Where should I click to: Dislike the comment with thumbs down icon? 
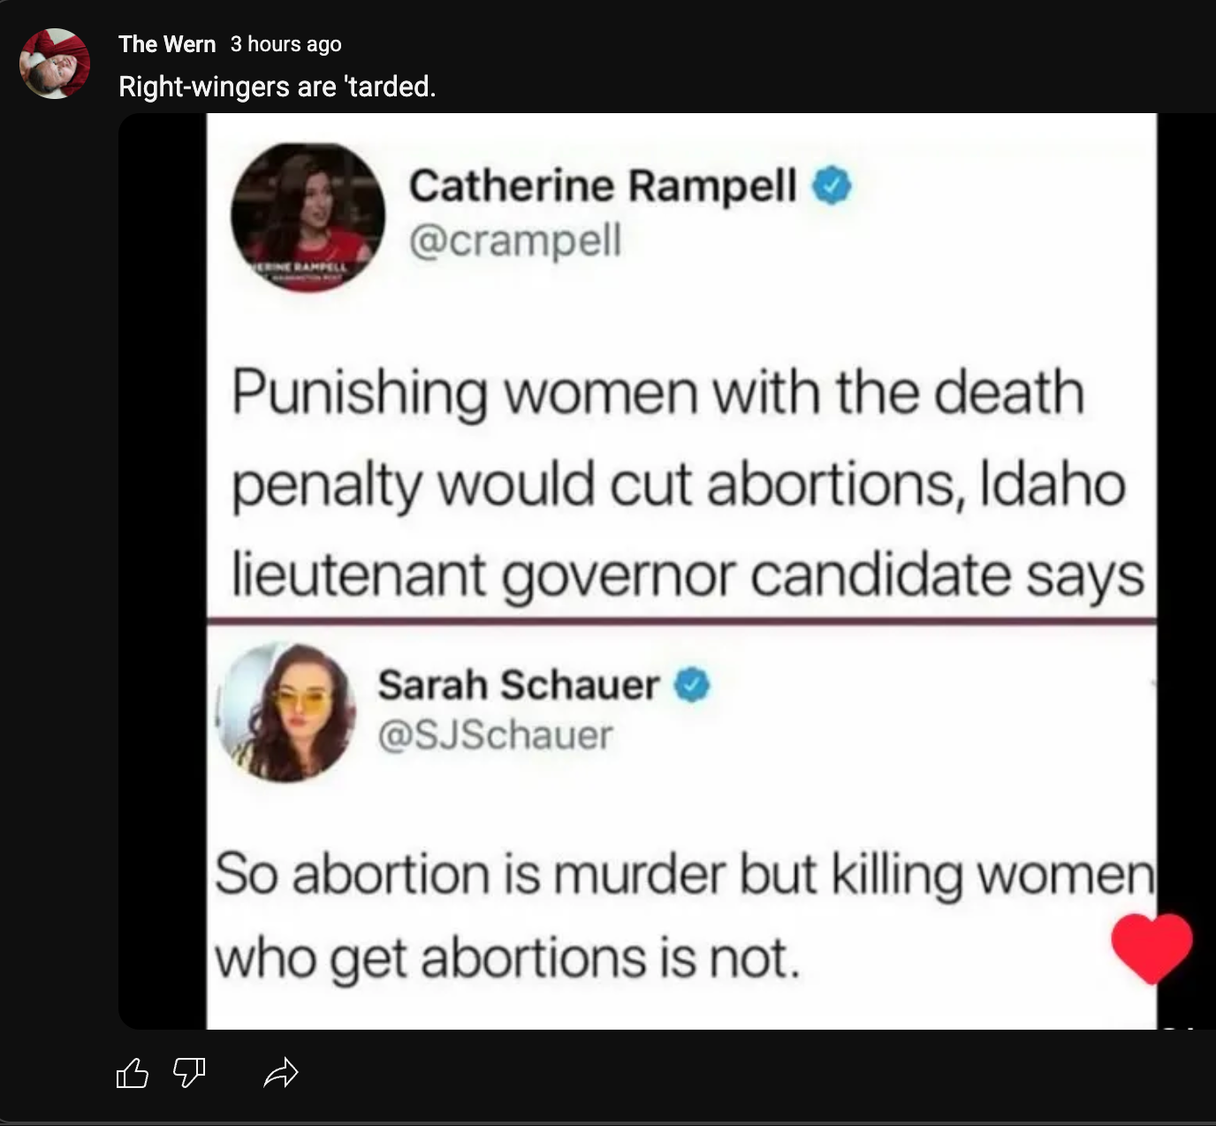coord(189,1073)
